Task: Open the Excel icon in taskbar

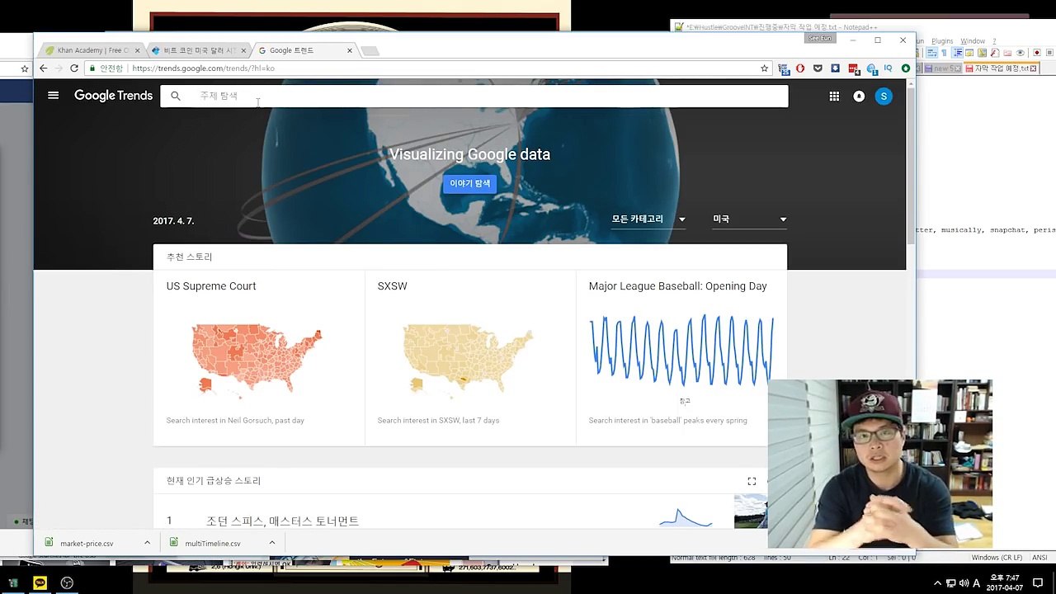Action: point(13,582)
